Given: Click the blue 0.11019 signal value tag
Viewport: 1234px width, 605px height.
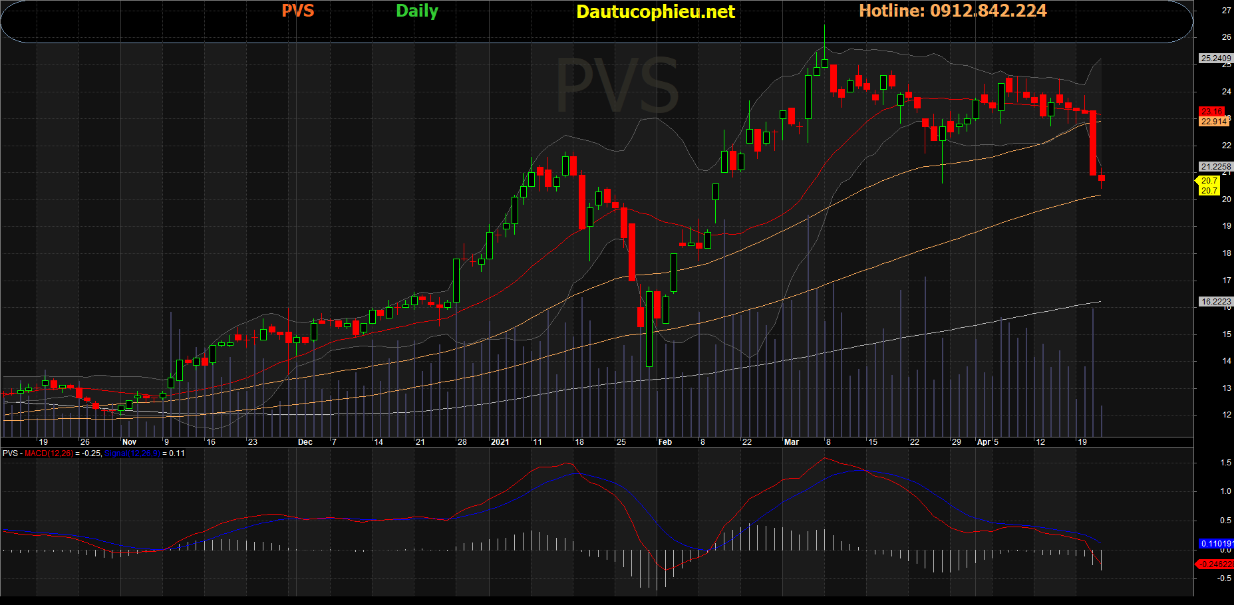Looking at the screenshot, I should [1217, 544].
